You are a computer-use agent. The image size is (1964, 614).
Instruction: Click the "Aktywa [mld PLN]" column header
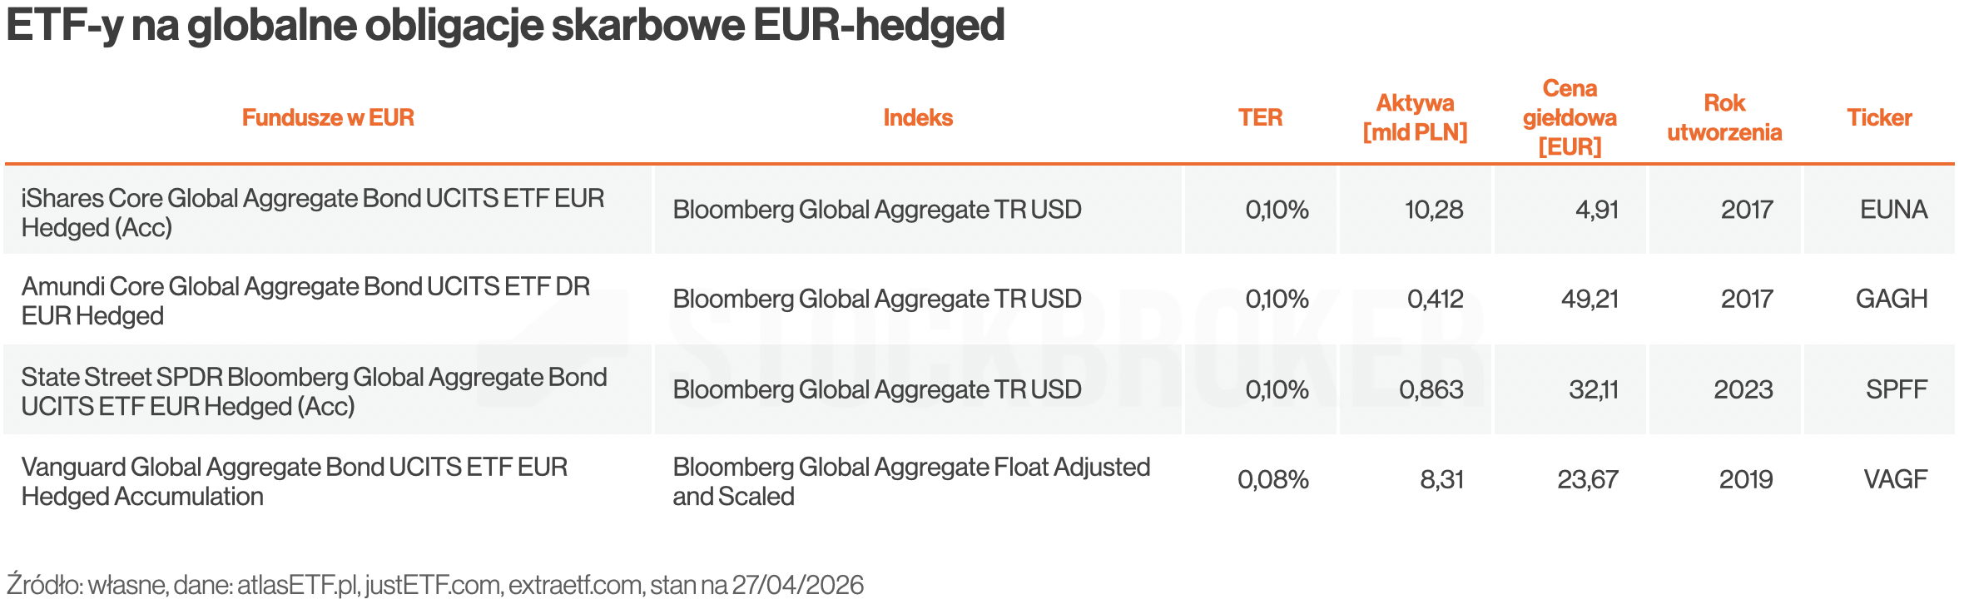pos(1415,118)
